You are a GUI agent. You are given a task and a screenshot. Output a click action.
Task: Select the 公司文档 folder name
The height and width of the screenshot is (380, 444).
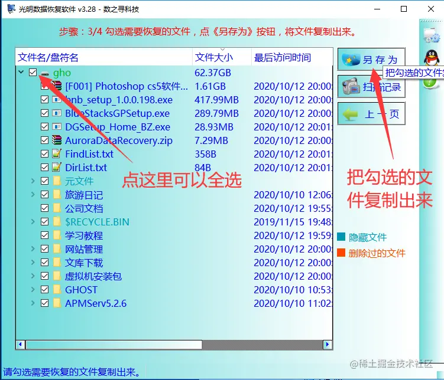(84, 208)
